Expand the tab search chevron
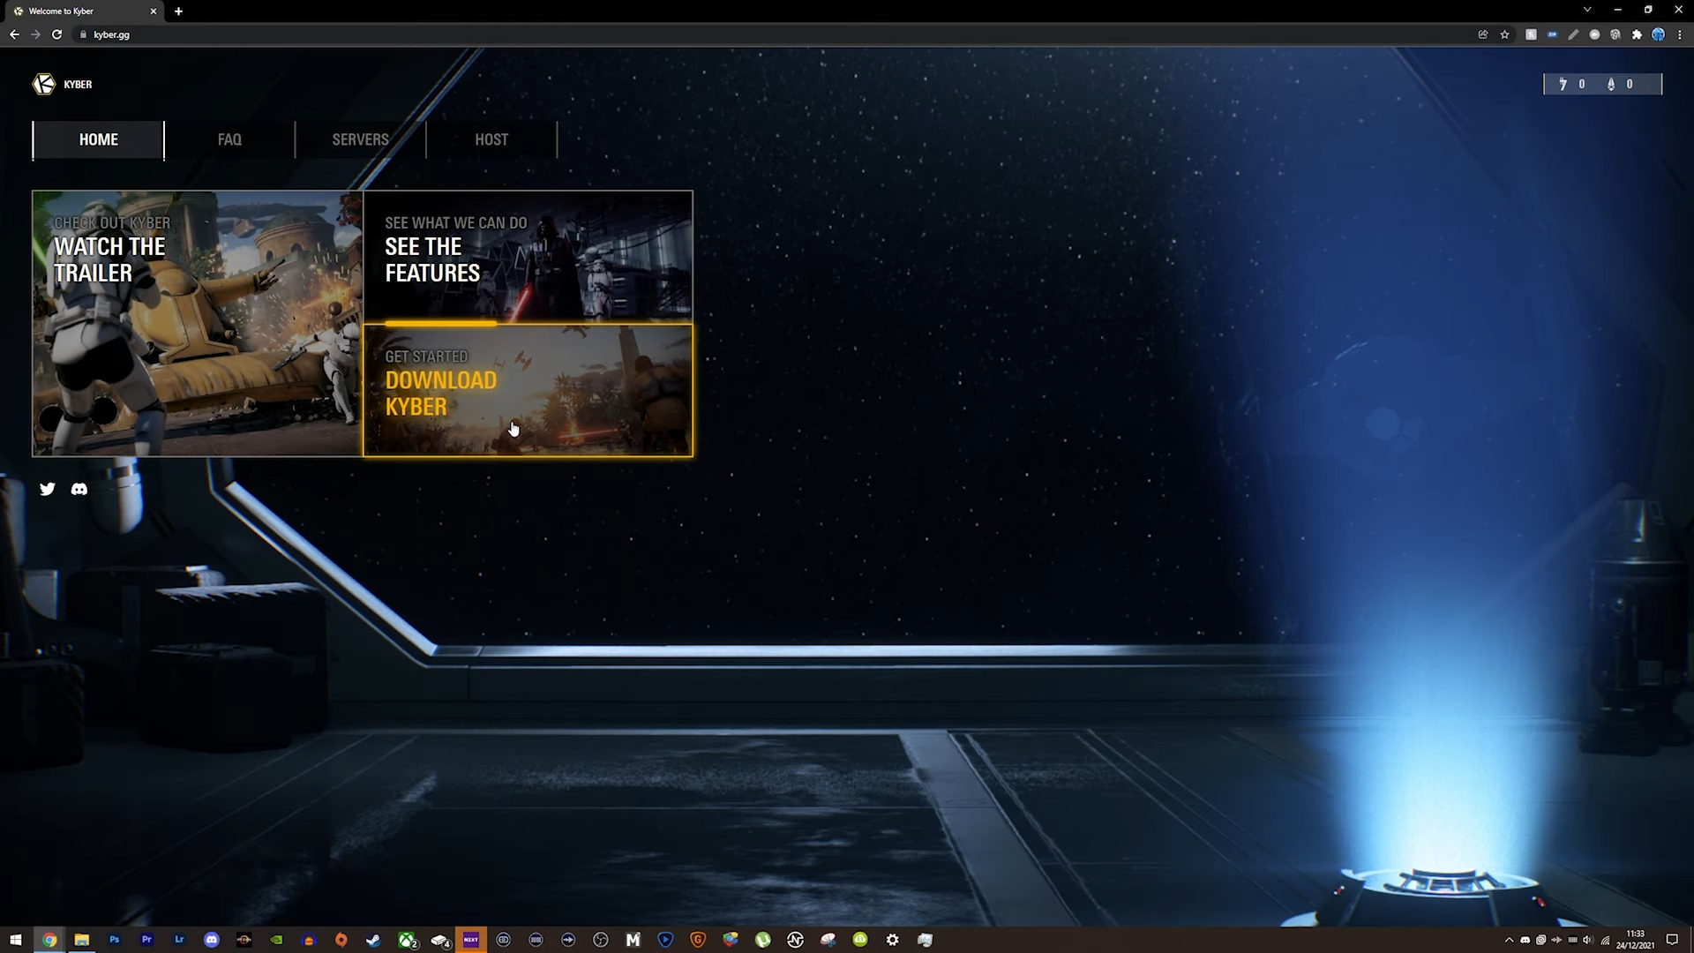This screenshot has width=1694, height=953. pyautogui.click(x=1587, y=10)
